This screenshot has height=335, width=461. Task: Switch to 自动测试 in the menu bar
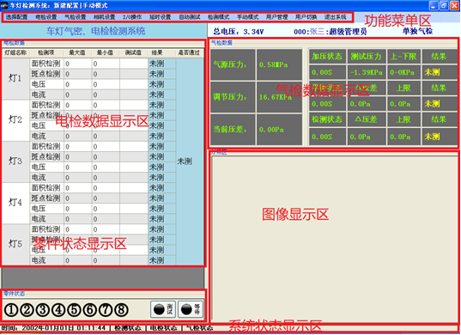pos(190,17)
